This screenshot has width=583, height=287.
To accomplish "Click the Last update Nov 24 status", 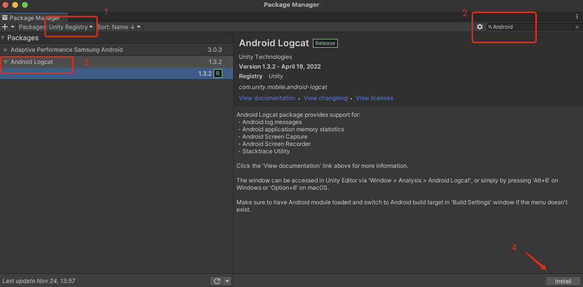I will coord(38,281).
